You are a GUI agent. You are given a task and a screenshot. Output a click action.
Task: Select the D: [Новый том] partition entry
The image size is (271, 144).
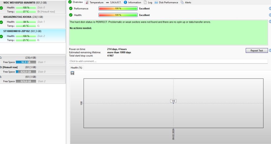(33, 69)
